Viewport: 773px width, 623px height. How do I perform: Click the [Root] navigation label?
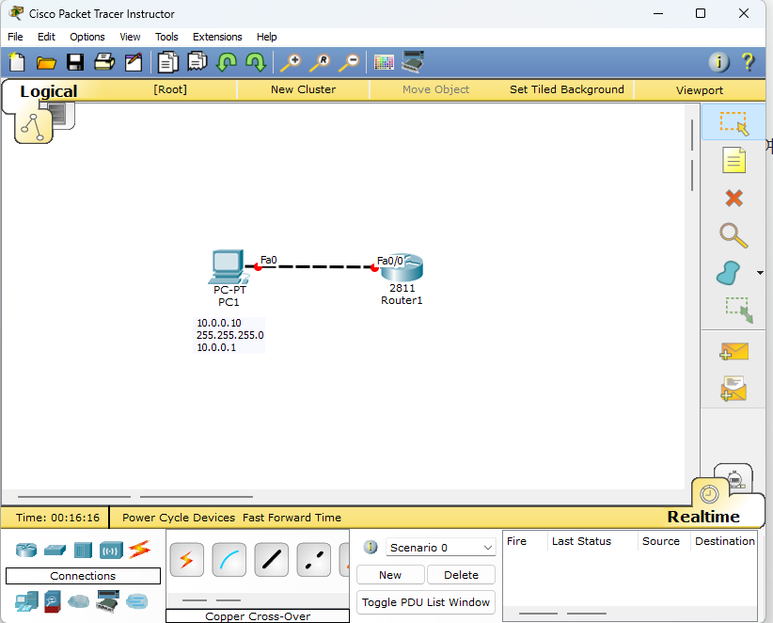[170, 89]
